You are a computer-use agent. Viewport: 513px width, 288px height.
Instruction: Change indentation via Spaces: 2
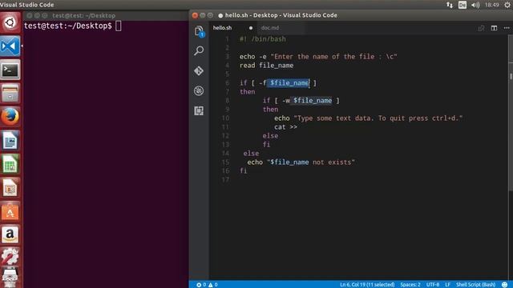coord(410,285)
